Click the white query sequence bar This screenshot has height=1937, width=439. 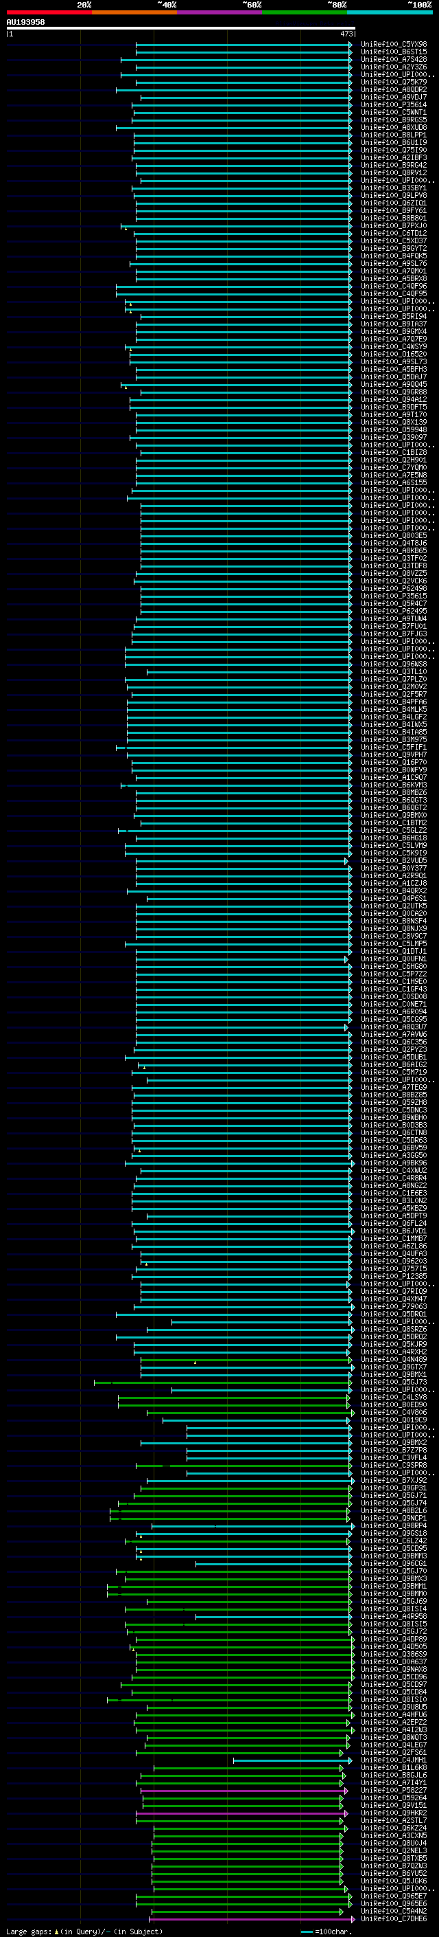[181, 27]
